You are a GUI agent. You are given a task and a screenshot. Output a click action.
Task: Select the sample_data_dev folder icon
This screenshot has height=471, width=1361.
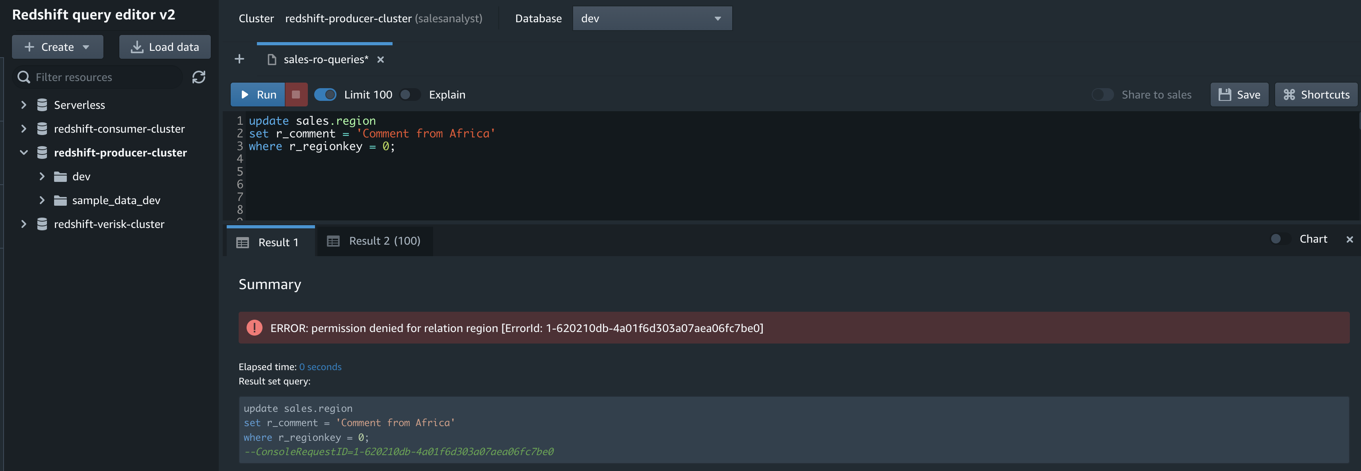(x=61, y=201)
